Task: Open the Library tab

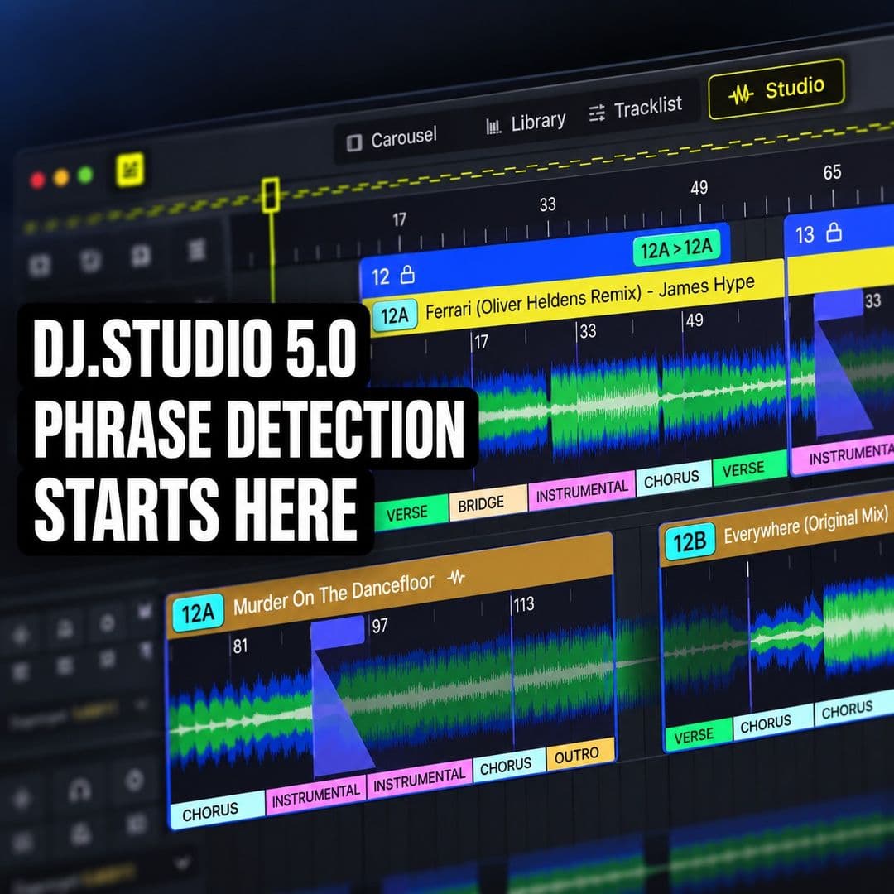Action: pos(525,123)
